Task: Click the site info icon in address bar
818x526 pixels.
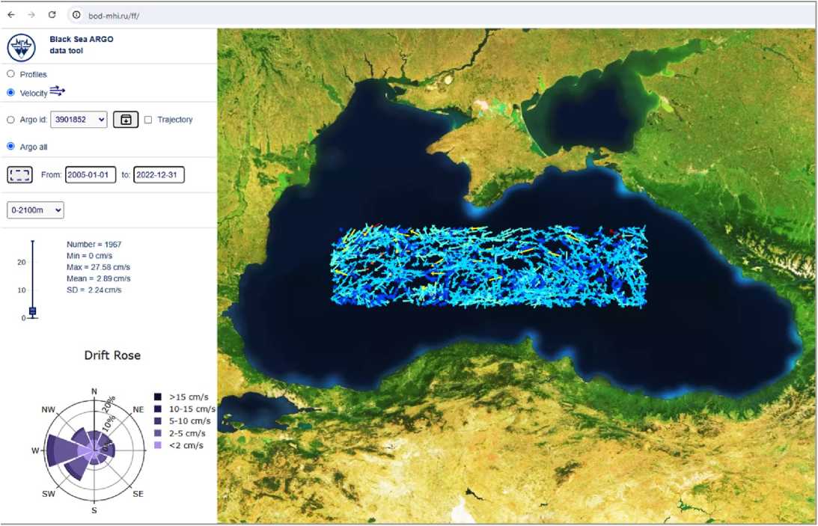Action: 76,15
